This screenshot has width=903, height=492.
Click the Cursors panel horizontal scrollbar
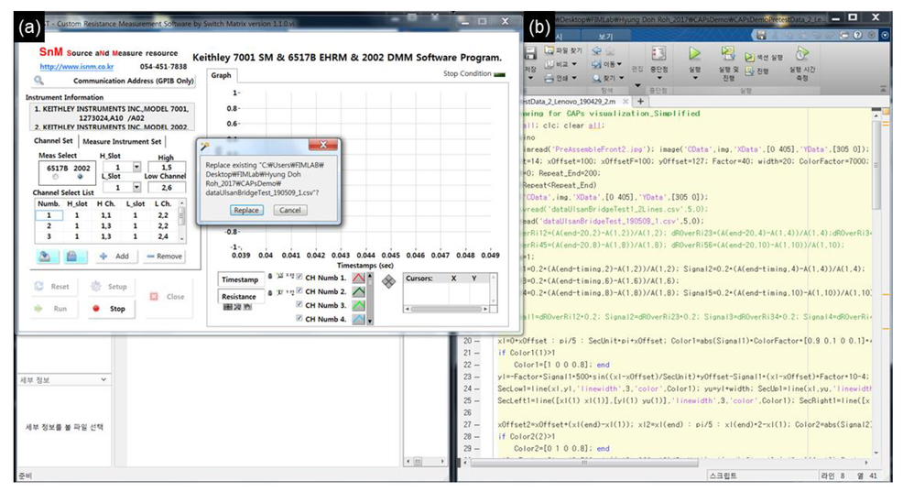[446, 309]
